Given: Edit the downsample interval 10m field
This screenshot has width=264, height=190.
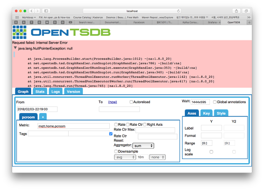Looking at the screenshot, I should (143, 157).
